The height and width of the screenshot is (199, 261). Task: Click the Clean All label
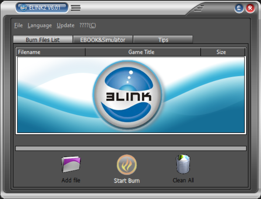point(183,180)
